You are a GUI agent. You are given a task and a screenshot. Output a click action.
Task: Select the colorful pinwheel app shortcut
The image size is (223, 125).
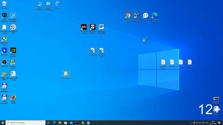13,29
